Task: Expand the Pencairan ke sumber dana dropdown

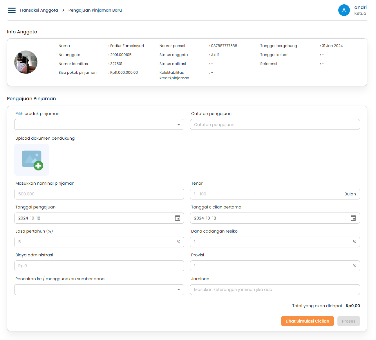Action: tap(99, 289)
